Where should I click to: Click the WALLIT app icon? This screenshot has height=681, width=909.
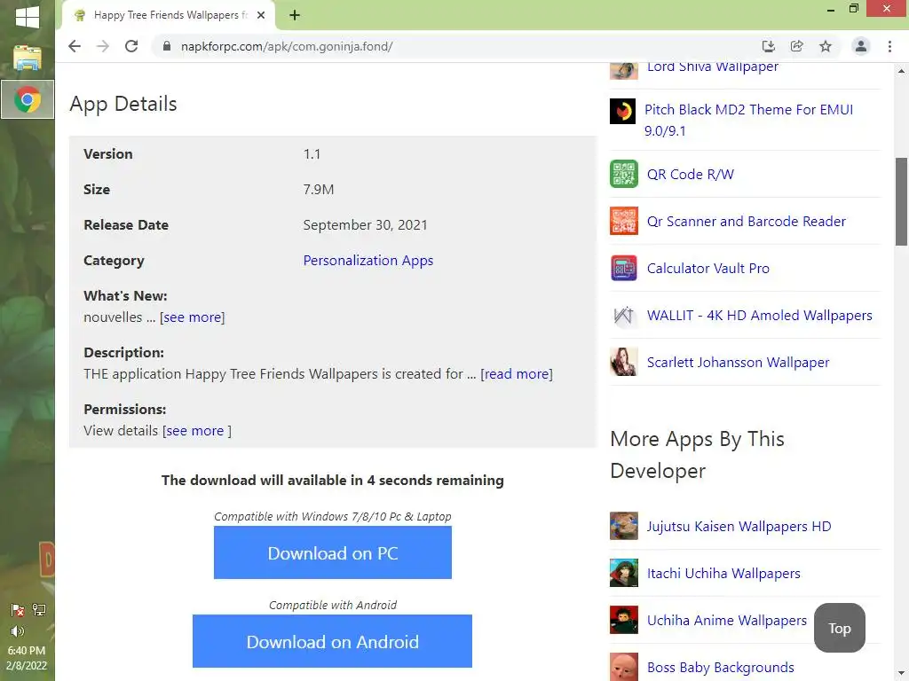[624, 315]
